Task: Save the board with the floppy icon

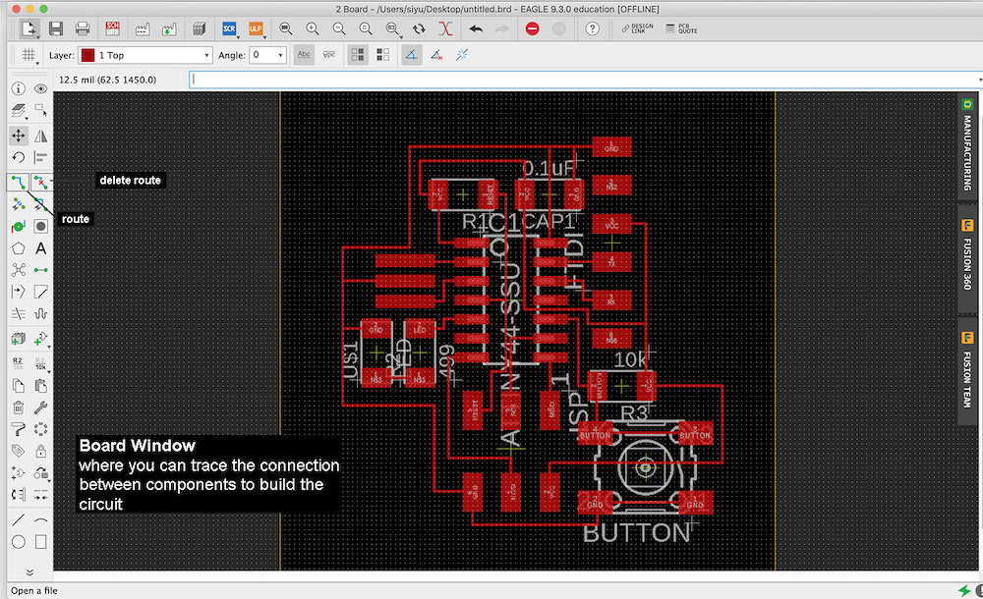Action: coord(56,28)
